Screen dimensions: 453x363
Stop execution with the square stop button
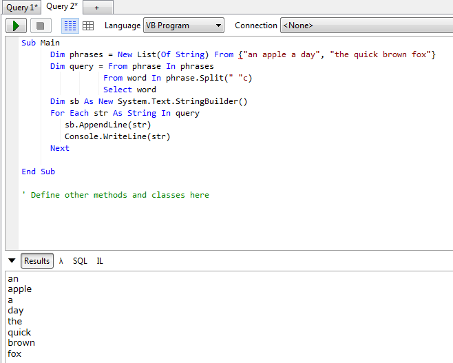pos(41,25)
